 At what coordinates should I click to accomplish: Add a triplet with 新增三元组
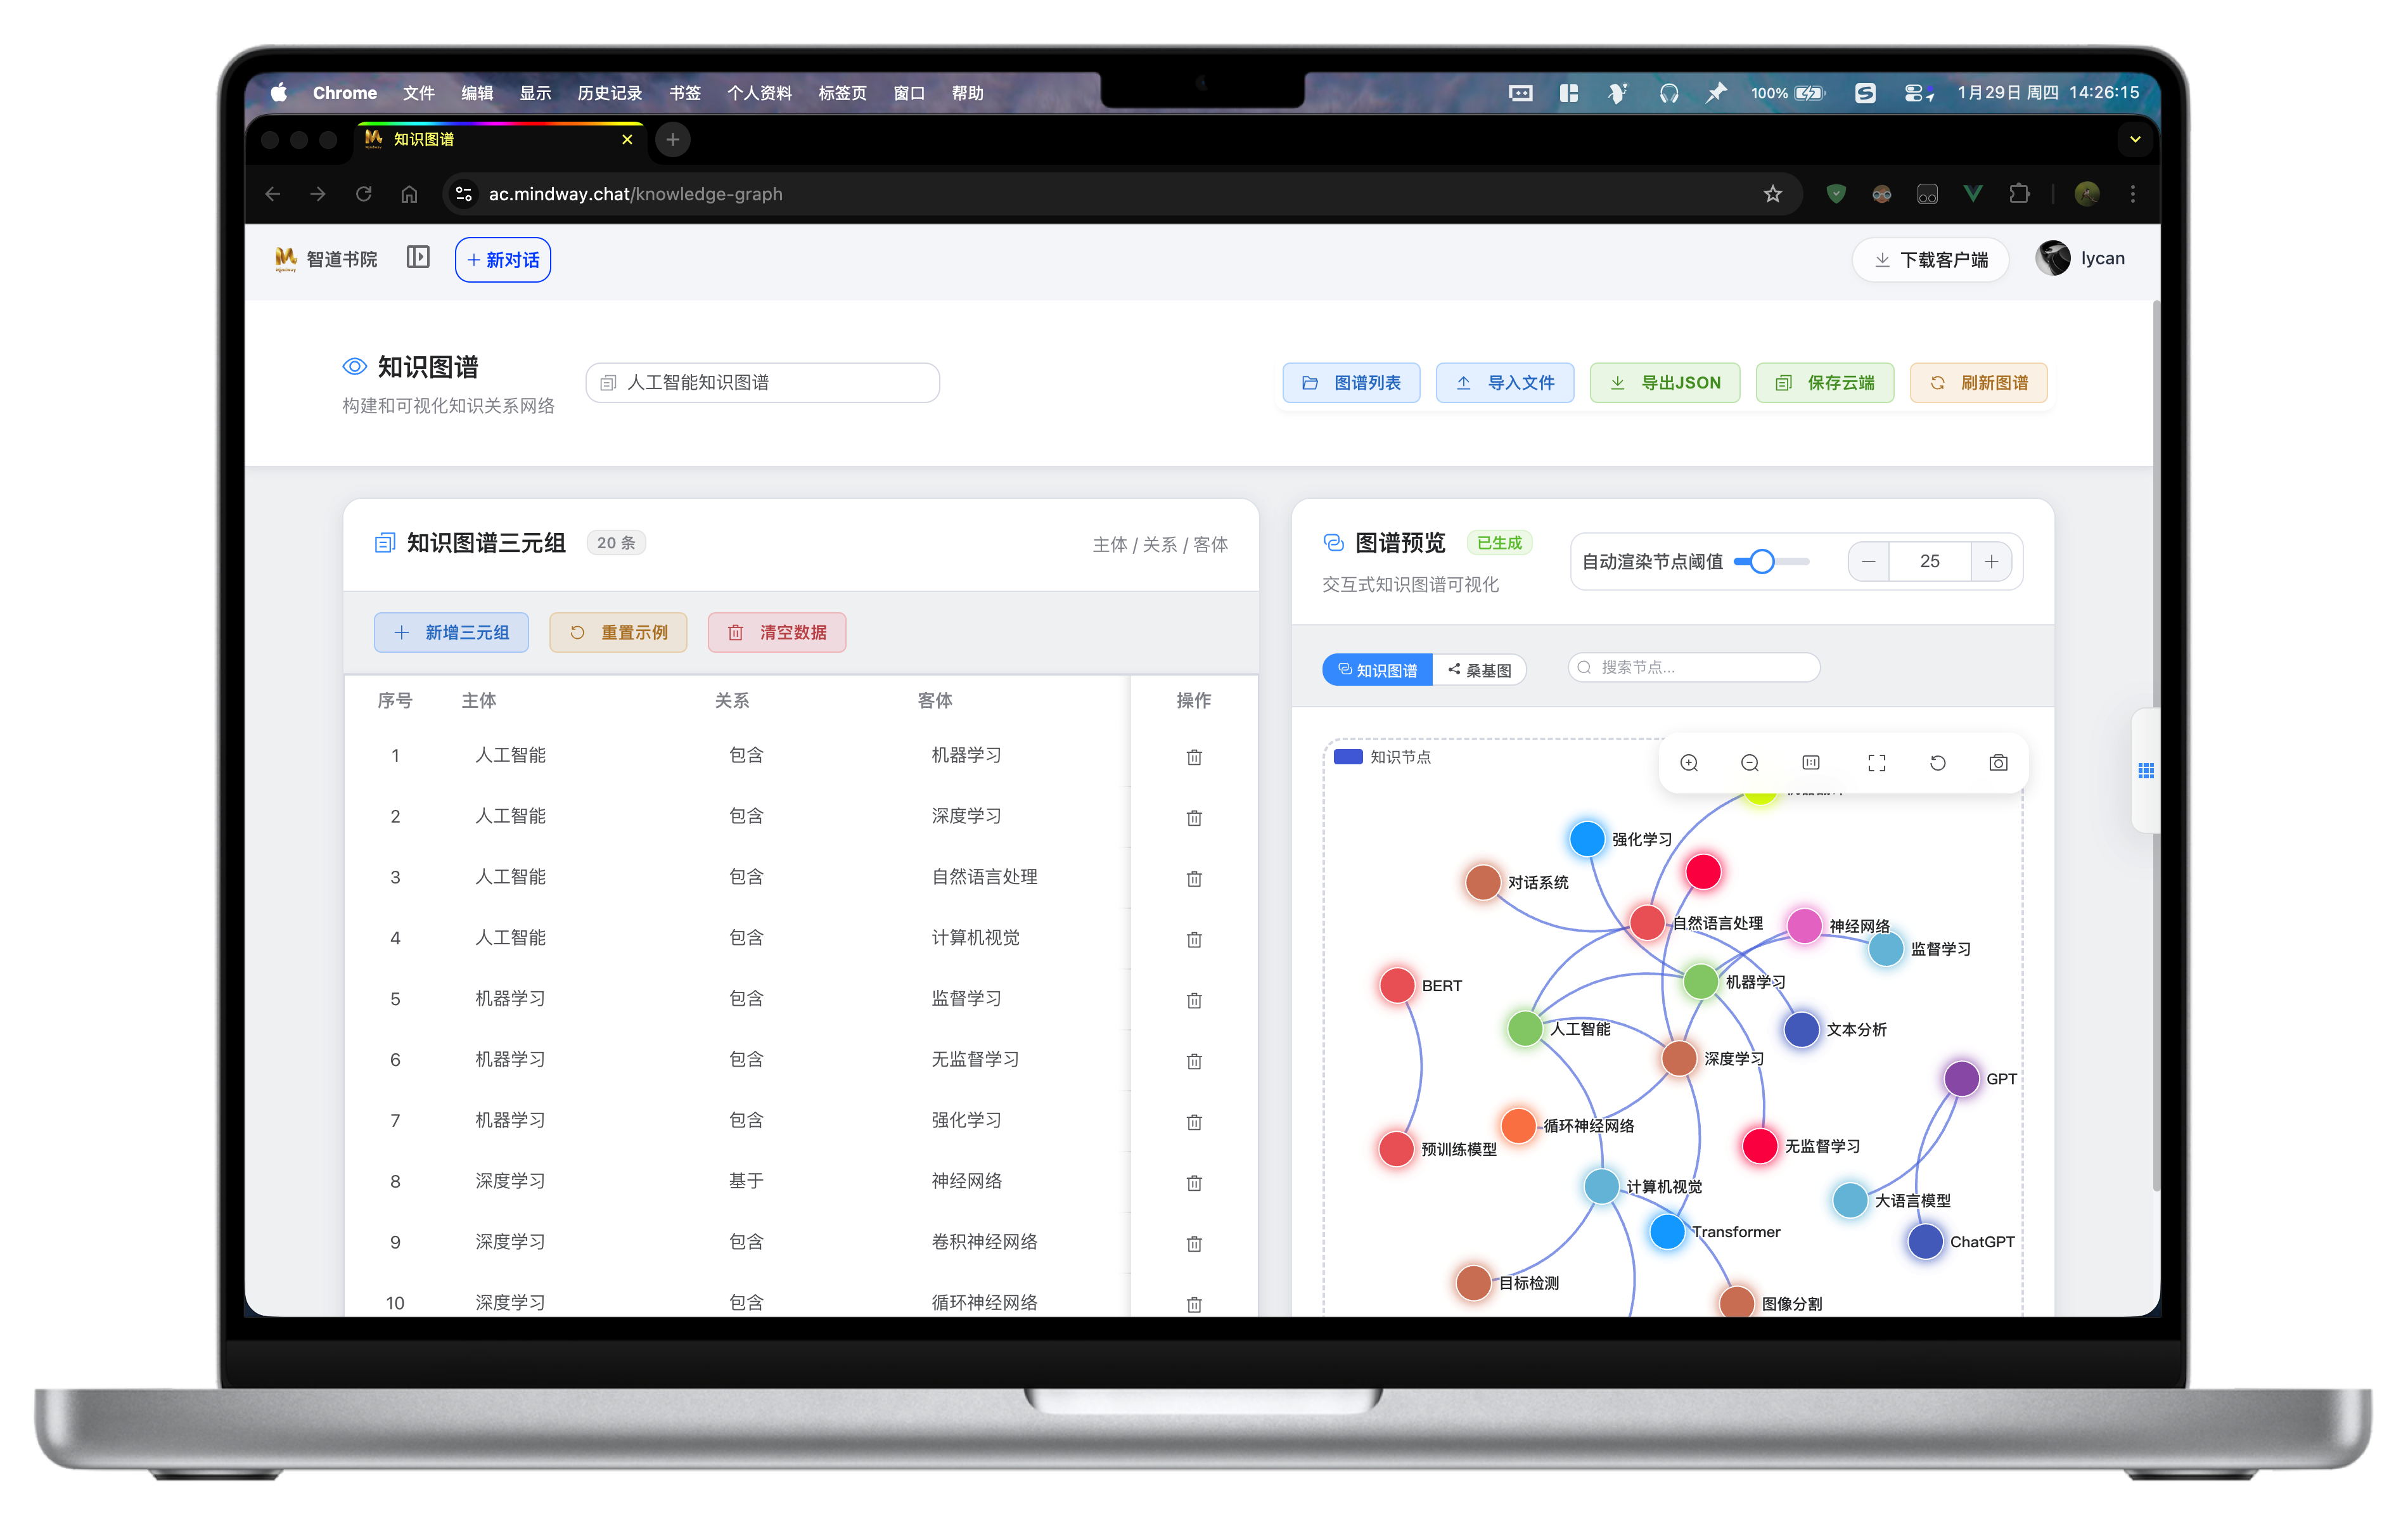451,632
